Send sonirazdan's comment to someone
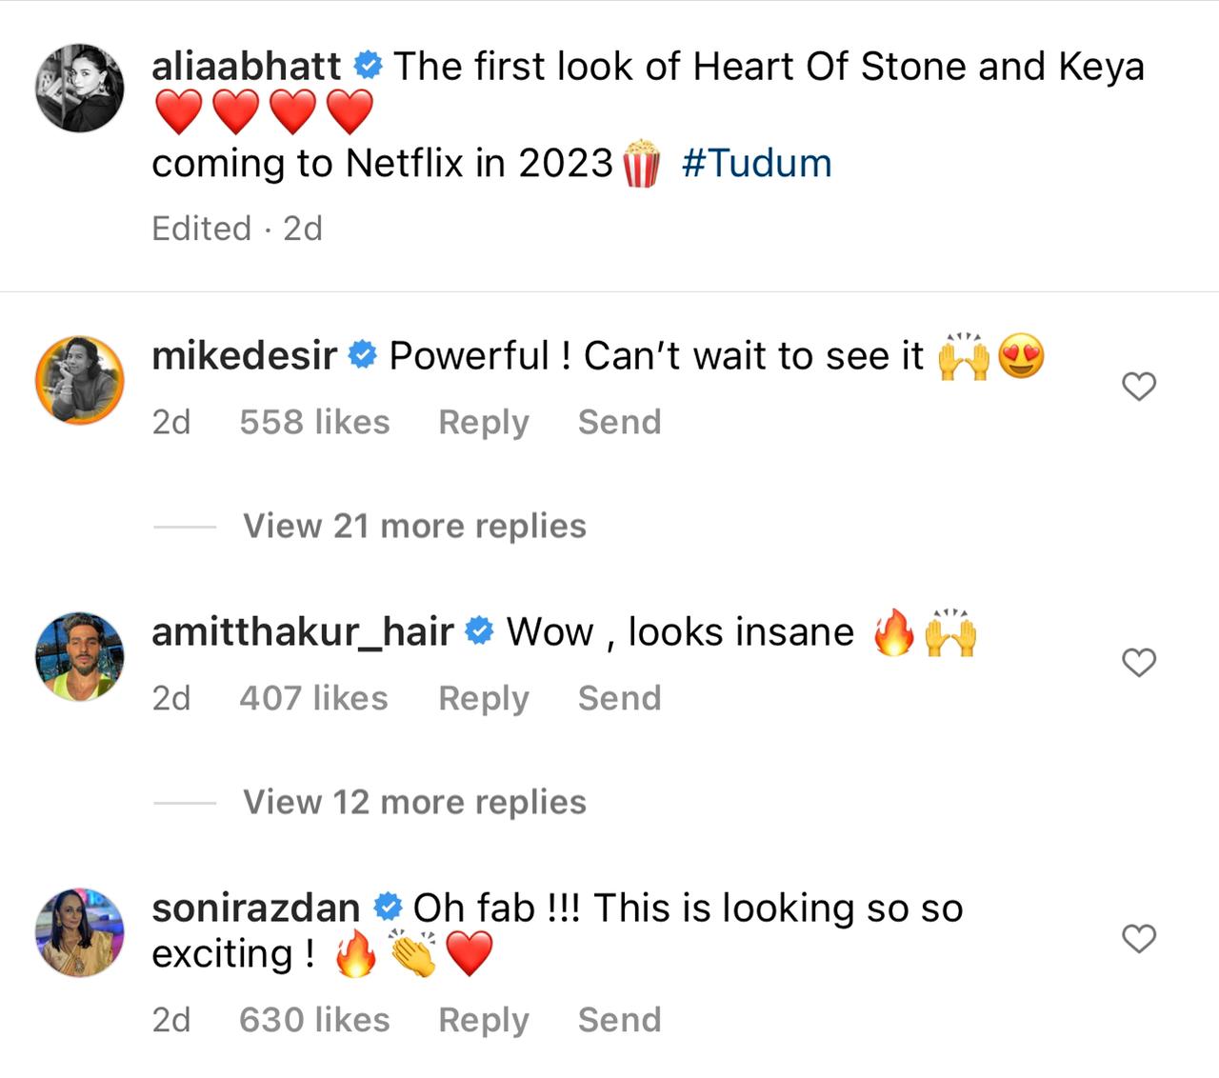Viewport: 1219px width, 1078px height. point(619,1020)
